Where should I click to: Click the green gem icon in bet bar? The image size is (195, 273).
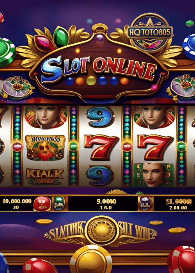pos(59,204)
